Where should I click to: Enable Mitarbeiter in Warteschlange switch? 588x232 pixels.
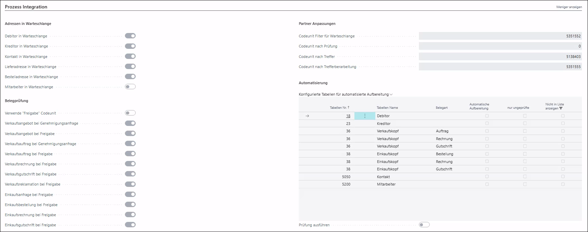(130, 87)
